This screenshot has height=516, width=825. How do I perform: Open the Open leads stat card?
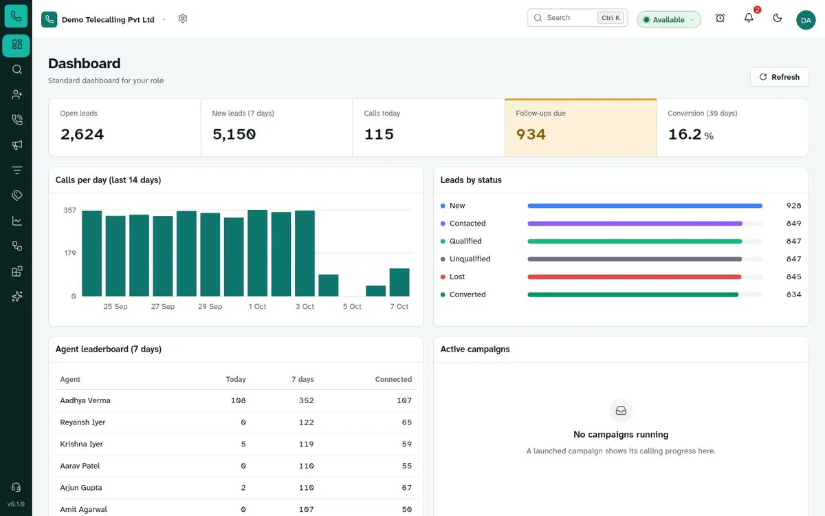124,127
